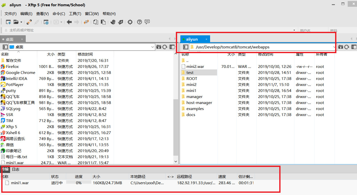
Task: Switch to the 桌面 local tab
Action: pos(13,39)
